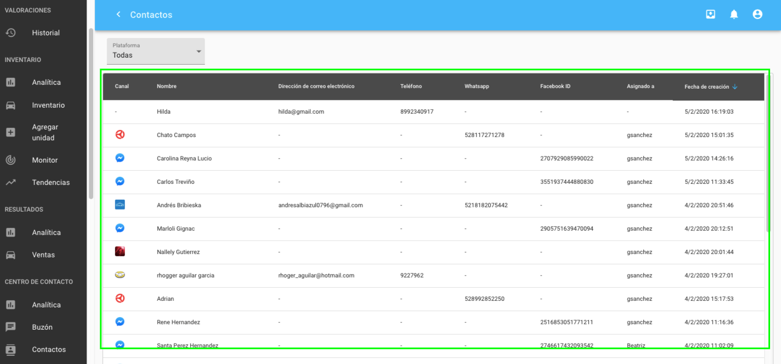Click phone 9227962
781x364 pixels.
point(412,275)
